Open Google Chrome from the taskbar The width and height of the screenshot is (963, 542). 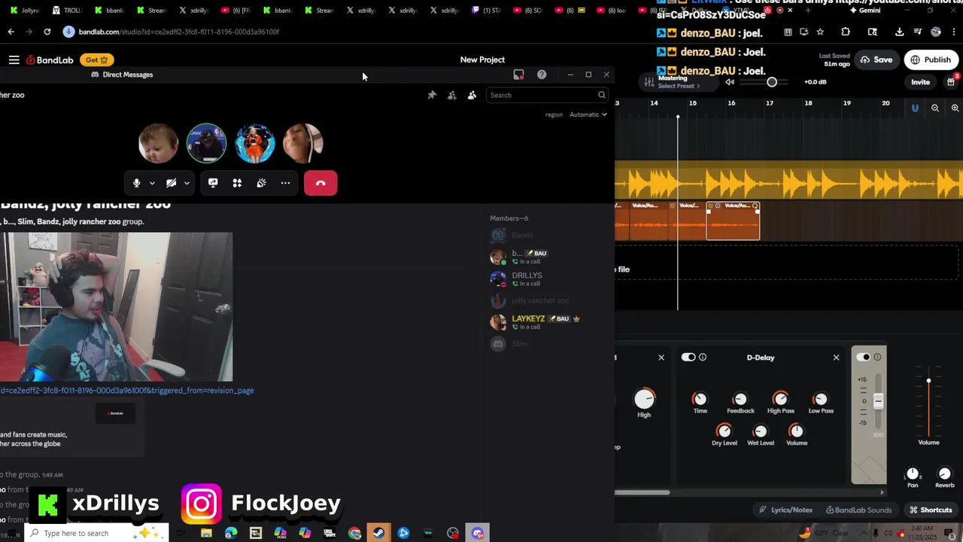point(354,533)
